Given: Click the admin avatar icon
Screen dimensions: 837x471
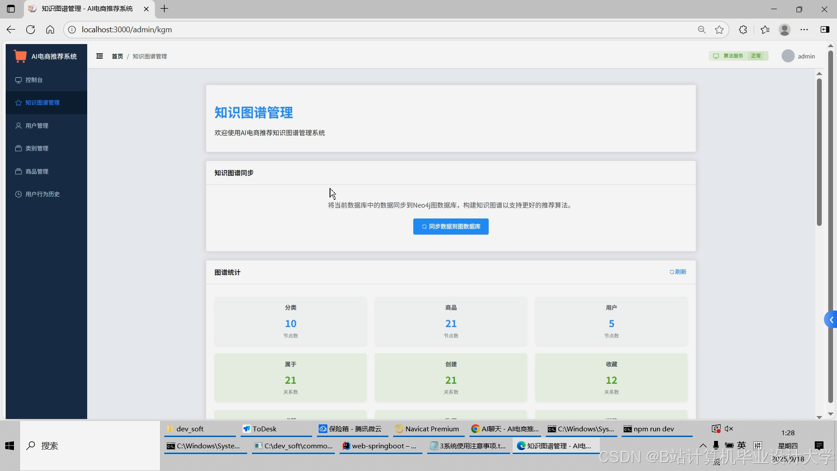Looking at the screenshot, I should coord(788,56).
